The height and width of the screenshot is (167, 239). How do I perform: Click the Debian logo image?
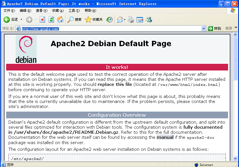point(26,49)
